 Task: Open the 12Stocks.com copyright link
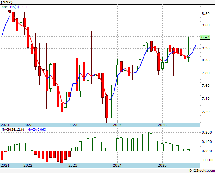(x=202, y=170)
